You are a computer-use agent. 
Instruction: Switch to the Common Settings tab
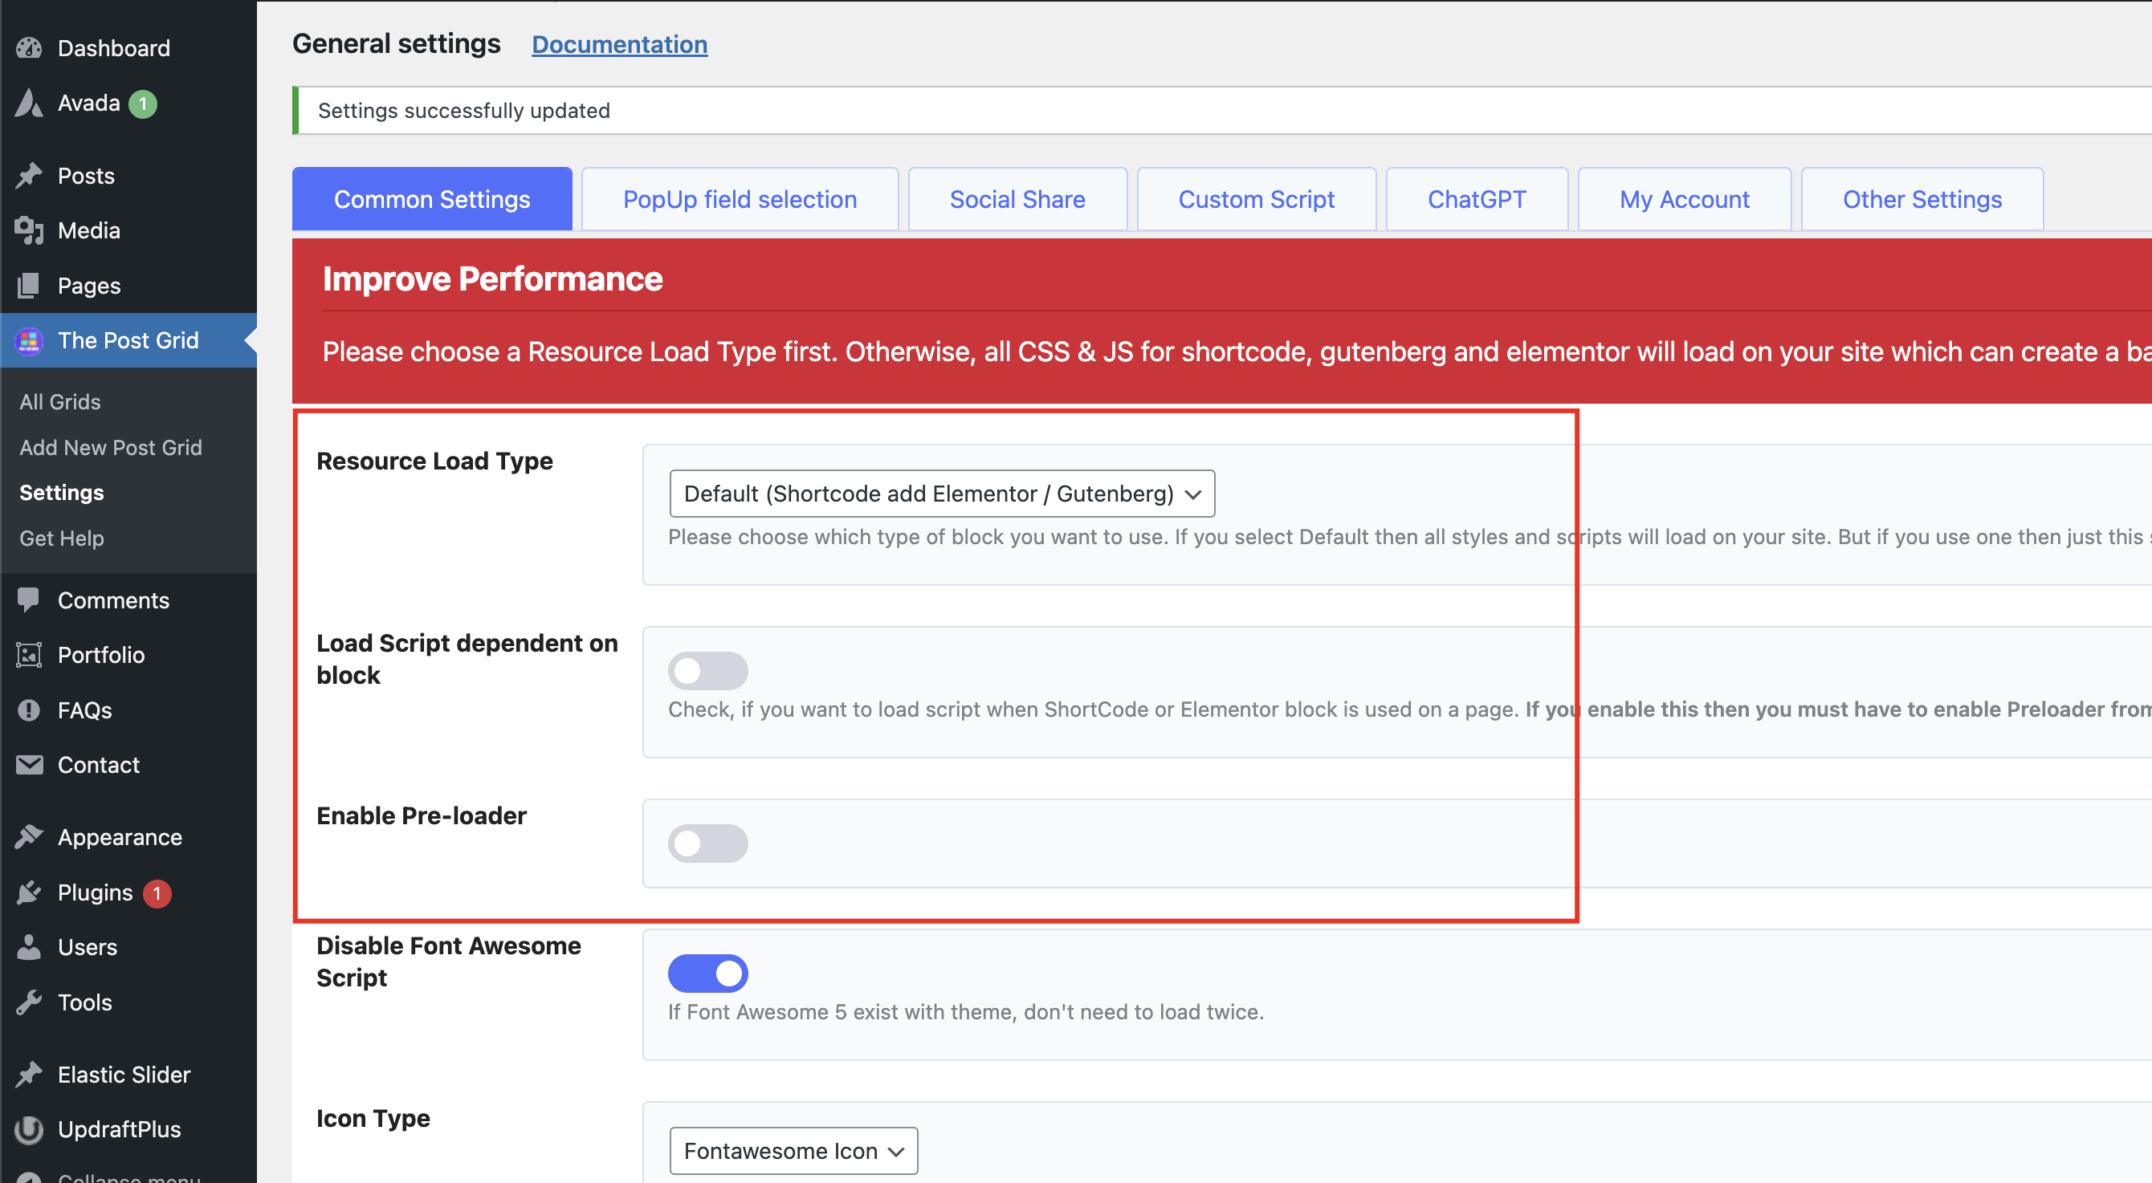(432, 200)
